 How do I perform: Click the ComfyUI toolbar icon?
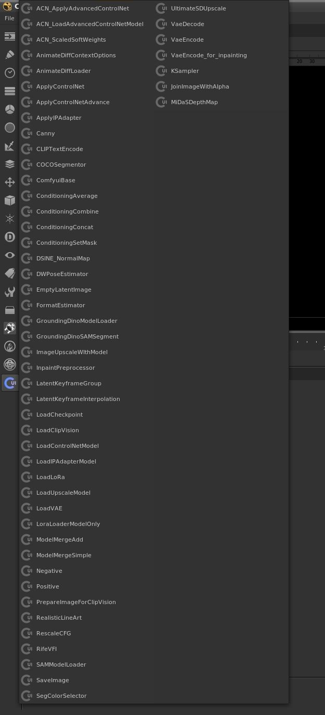coord(9,383)
